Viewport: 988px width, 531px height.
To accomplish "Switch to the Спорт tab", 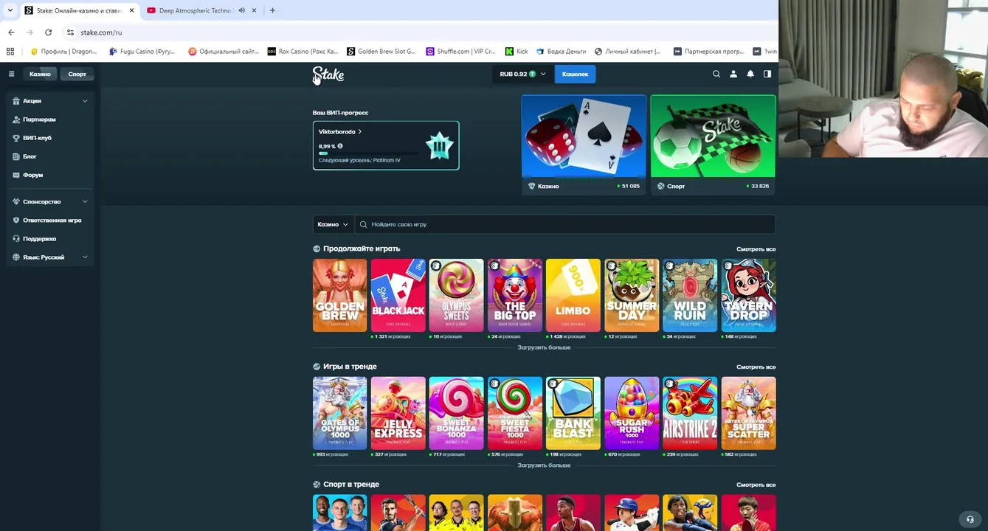I will (x=77, y=74).
